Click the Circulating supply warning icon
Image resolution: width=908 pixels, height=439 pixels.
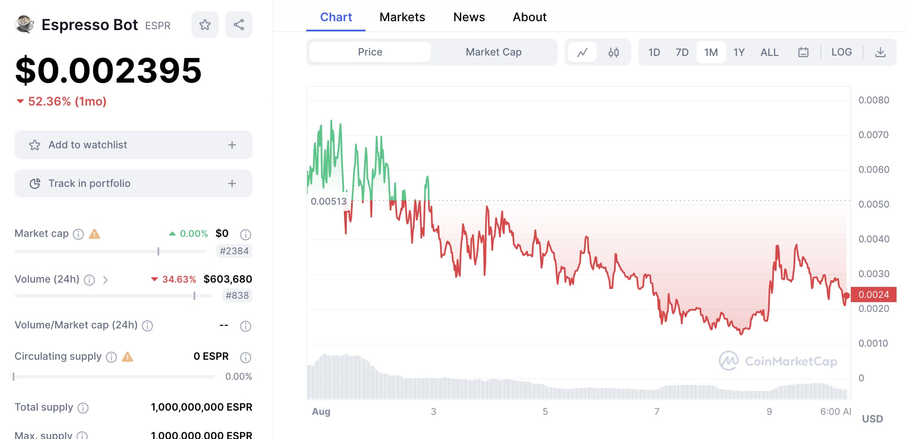(127, 357)
